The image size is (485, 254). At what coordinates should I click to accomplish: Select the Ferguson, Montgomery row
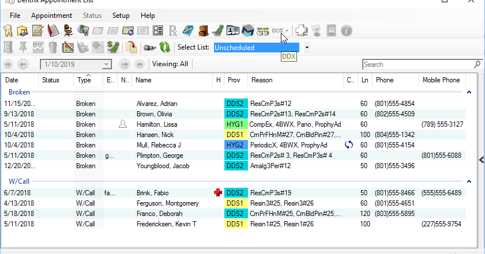[x=234, y=203]
